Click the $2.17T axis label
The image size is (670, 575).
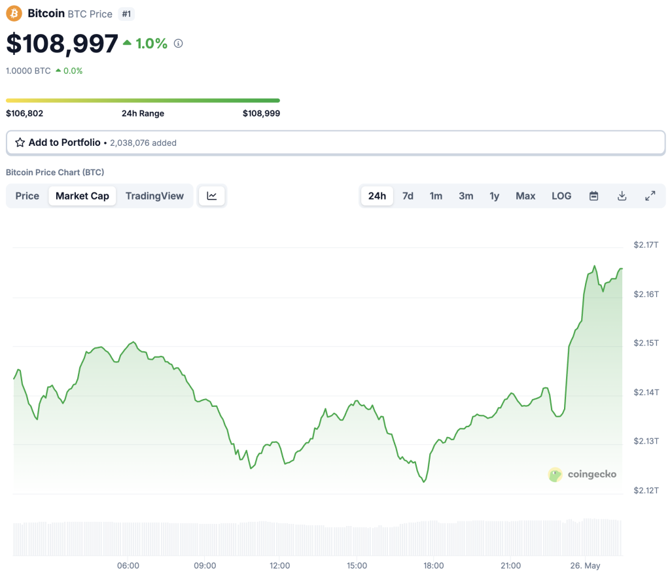[646, 245]
